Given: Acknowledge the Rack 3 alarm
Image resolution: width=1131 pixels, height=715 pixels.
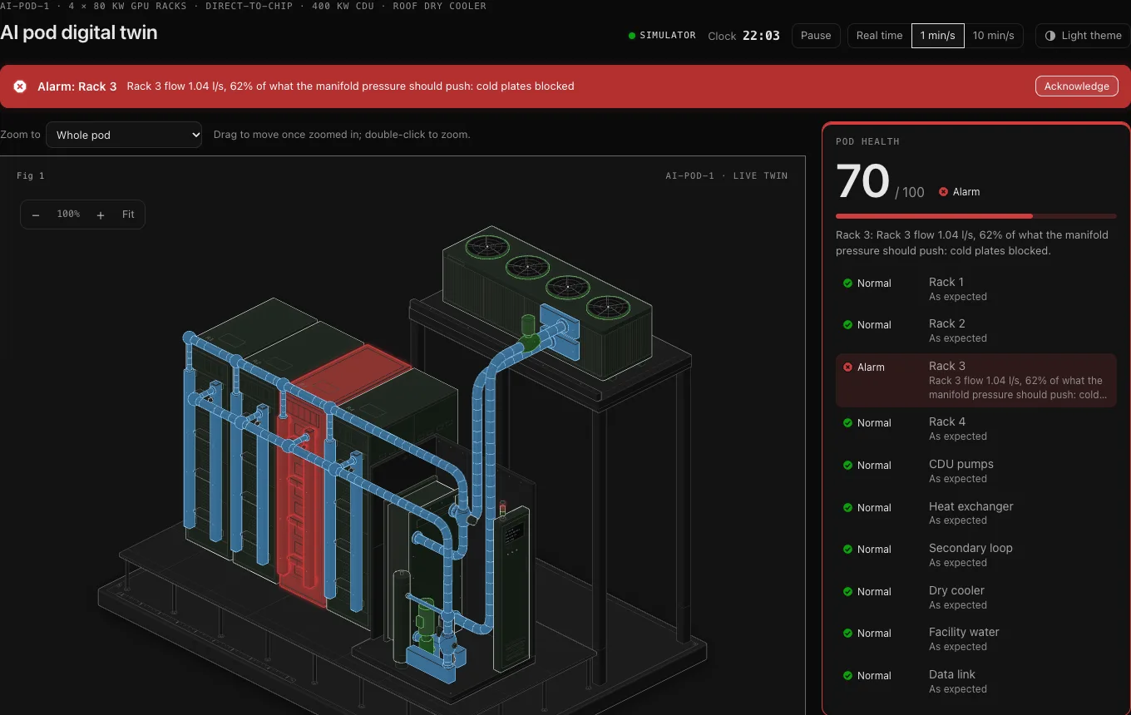Looking at the screenshot, I should click(1076, 86).
